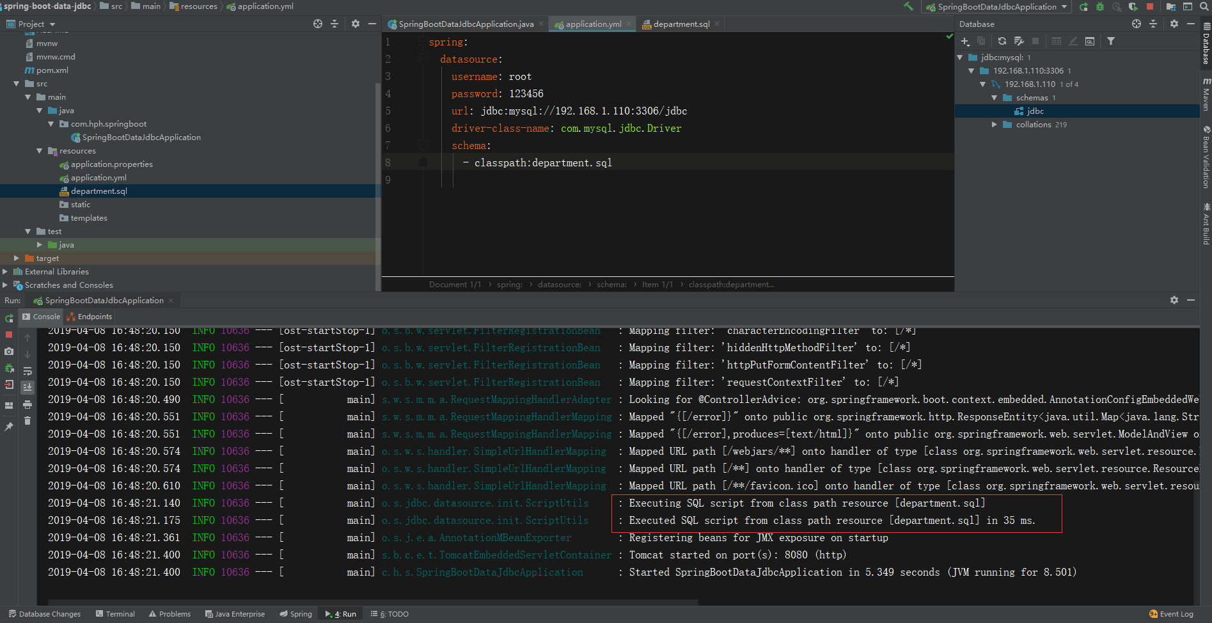Start debug with the green bug icon

point(1100,6)
